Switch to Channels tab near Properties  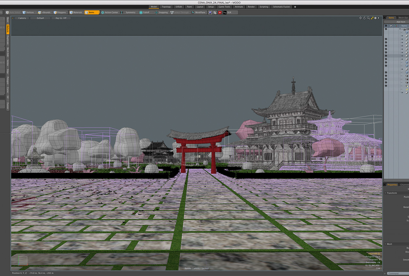405,185
